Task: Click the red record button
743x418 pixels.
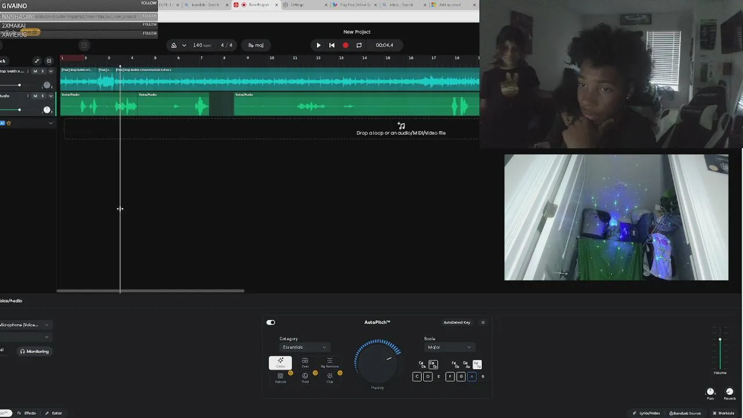Action: coord(345,45)
